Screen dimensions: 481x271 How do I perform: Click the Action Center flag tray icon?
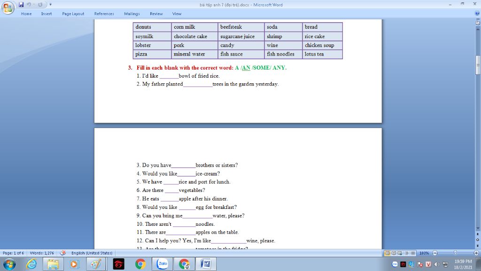[420, 264]
